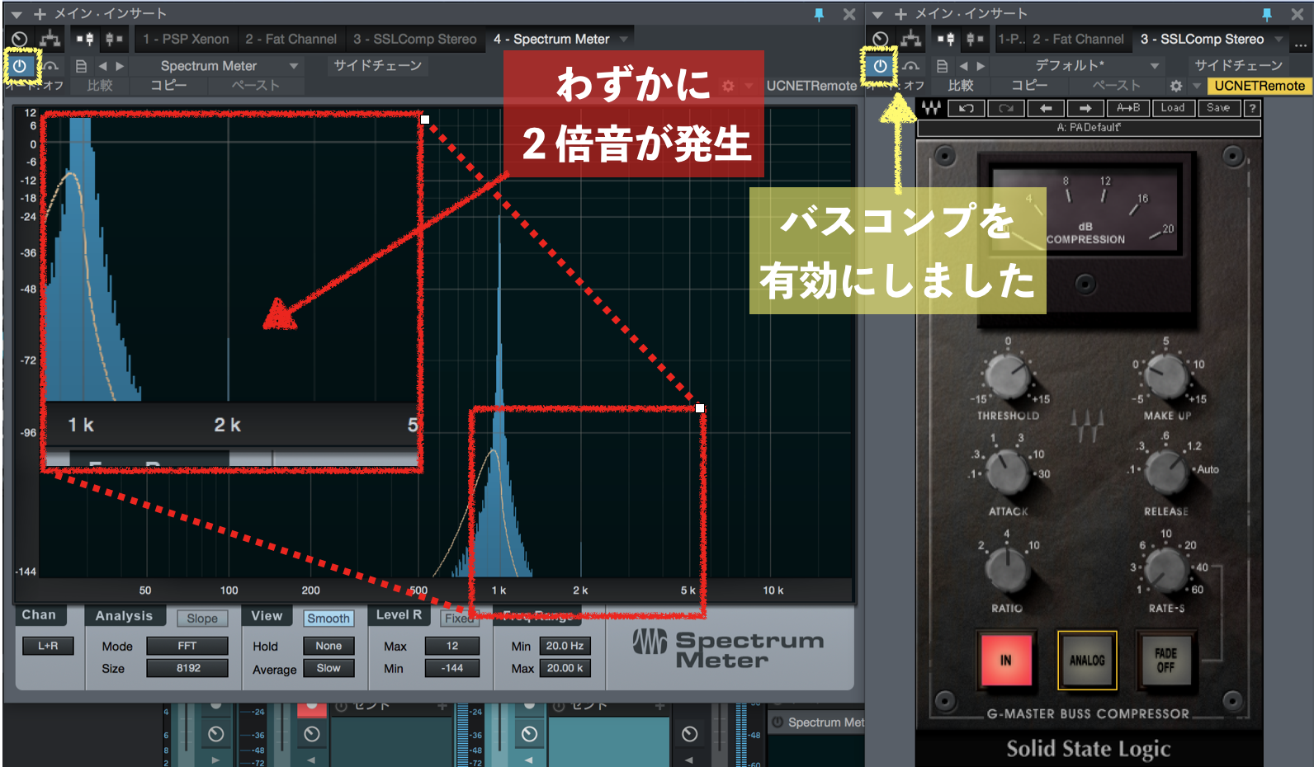Open preset file icon in Spectrum Meter window
Screen dimensions: 1314x767
81,66
